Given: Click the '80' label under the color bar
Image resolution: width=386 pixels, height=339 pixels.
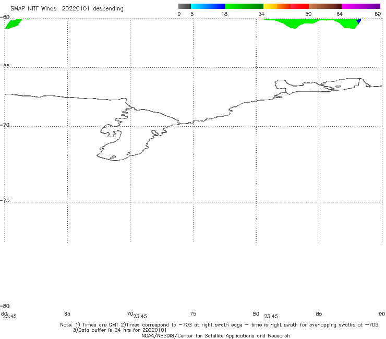Looking at the screenshot, I should click(x=378, y=14).
